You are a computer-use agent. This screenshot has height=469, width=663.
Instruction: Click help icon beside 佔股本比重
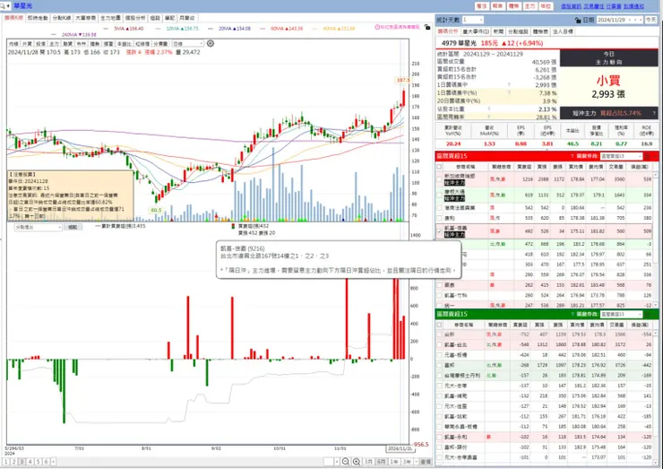pyautogui.click(x=489, y=109)
